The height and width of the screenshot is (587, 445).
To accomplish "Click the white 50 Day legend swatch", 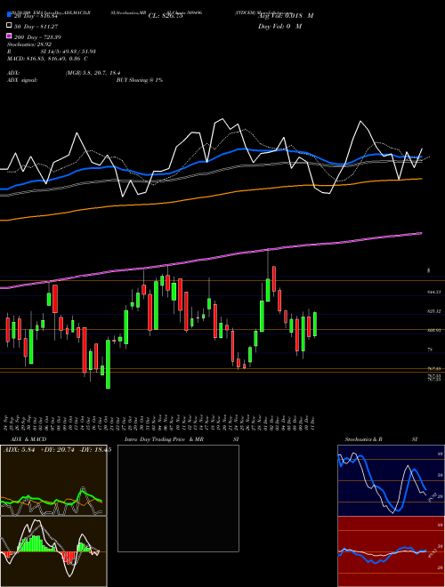I will (x=9, y=26).
